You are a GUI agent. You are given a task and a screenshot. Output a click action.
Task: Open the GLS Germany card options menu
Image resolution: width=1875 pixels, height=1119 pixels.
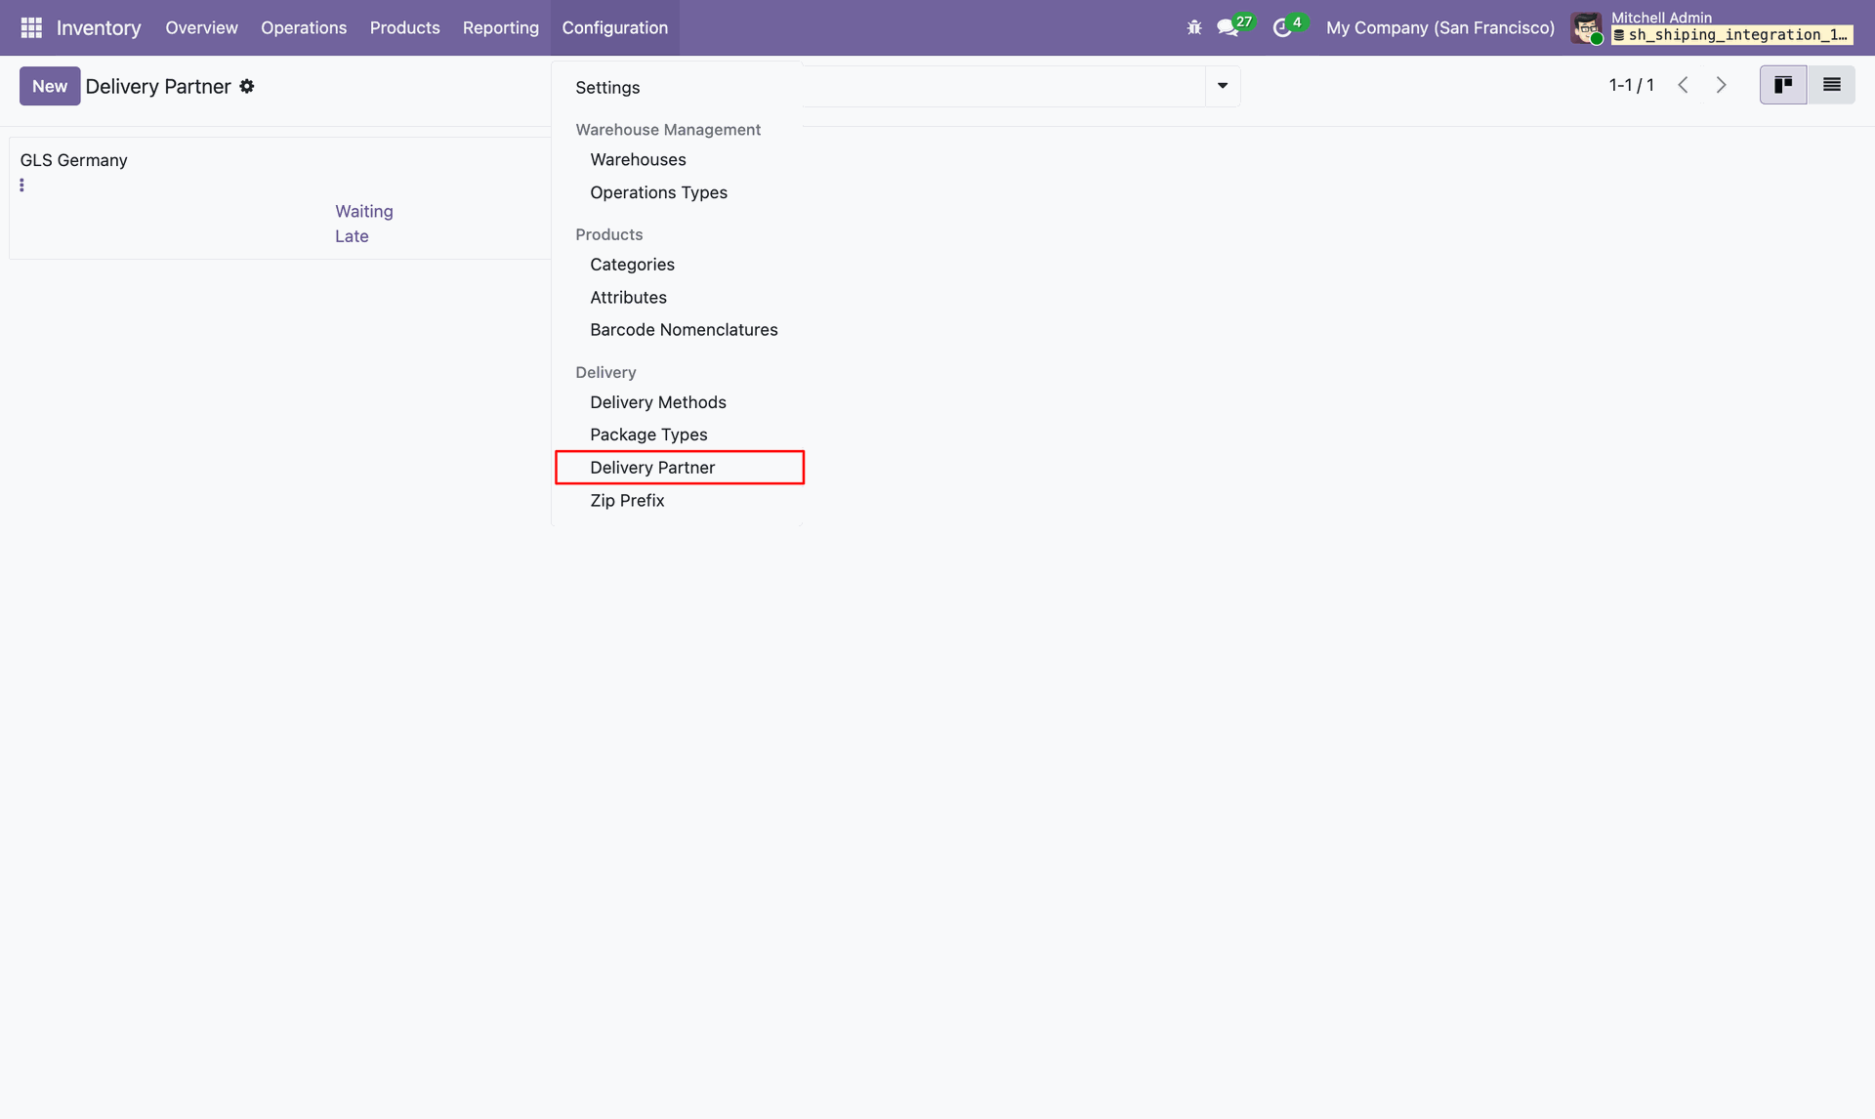coord(21,185)
